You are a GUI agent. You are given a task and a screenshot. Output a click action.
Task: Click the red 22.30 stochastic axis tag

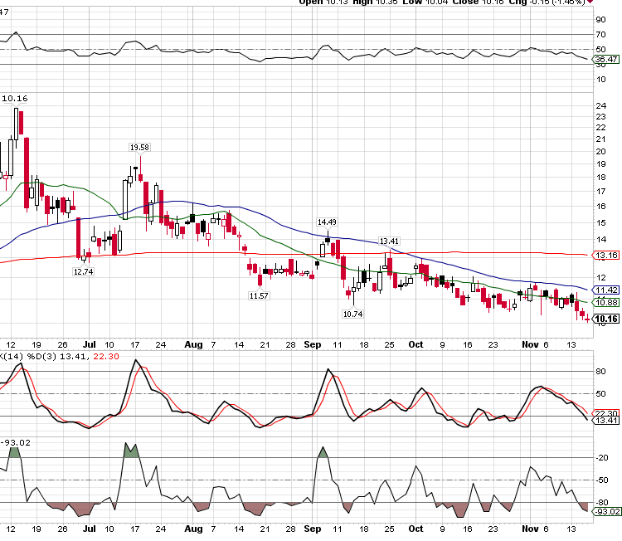coord(606,413)
